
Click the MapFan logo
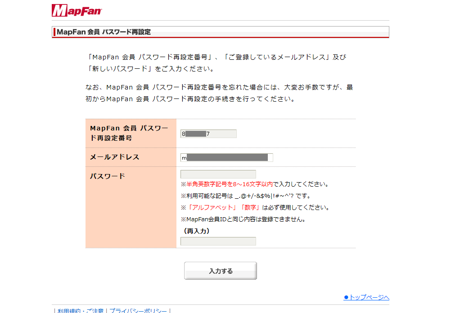point(77,10)
